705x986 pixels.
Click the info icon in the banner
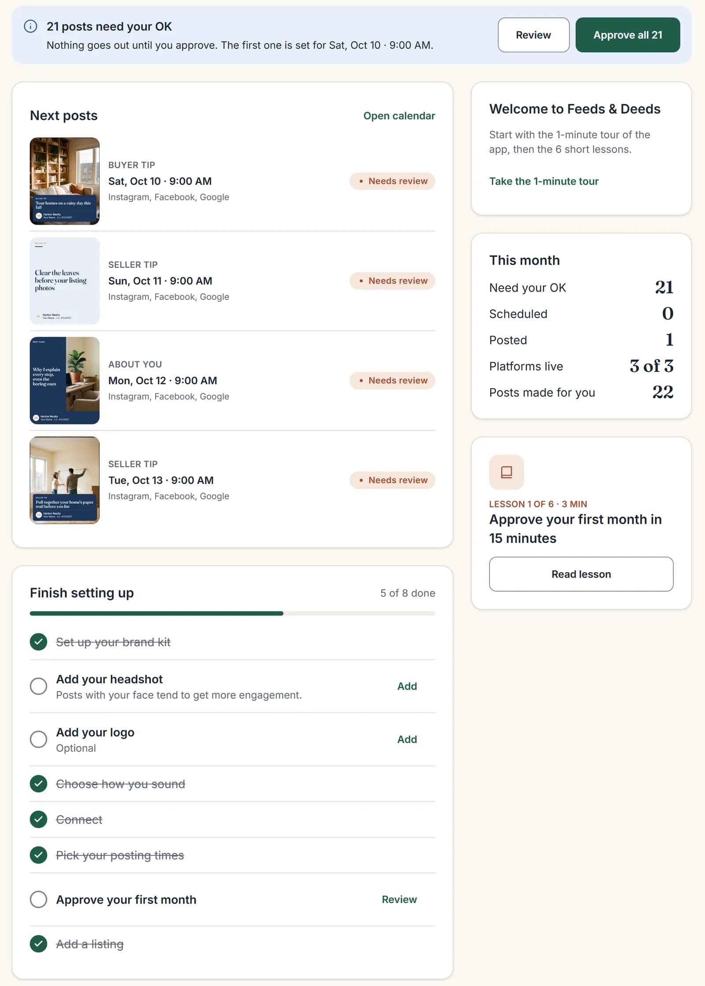click(x=30, y=26)
